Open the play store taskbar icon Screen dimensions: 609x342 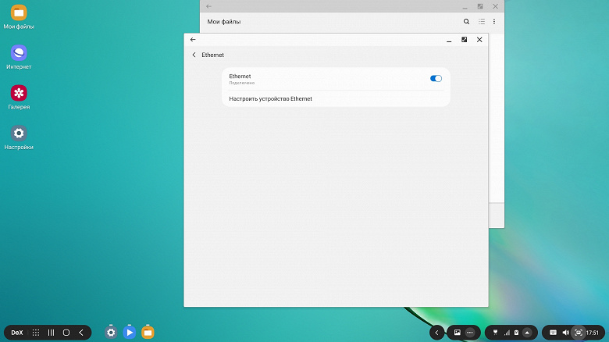coord(130,333)
